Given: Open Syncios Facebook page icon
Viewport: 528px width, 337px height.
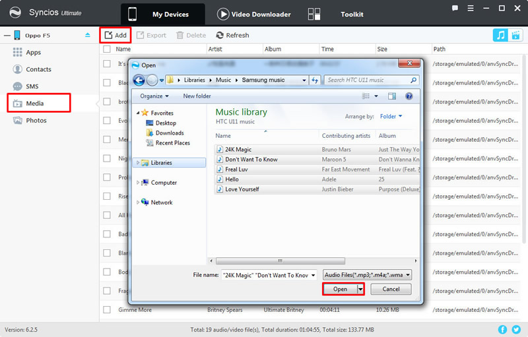Looking at the screenshot, I should 502,329.
